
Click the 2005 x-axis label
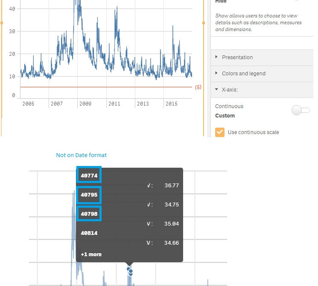click(x=28, y=104)
